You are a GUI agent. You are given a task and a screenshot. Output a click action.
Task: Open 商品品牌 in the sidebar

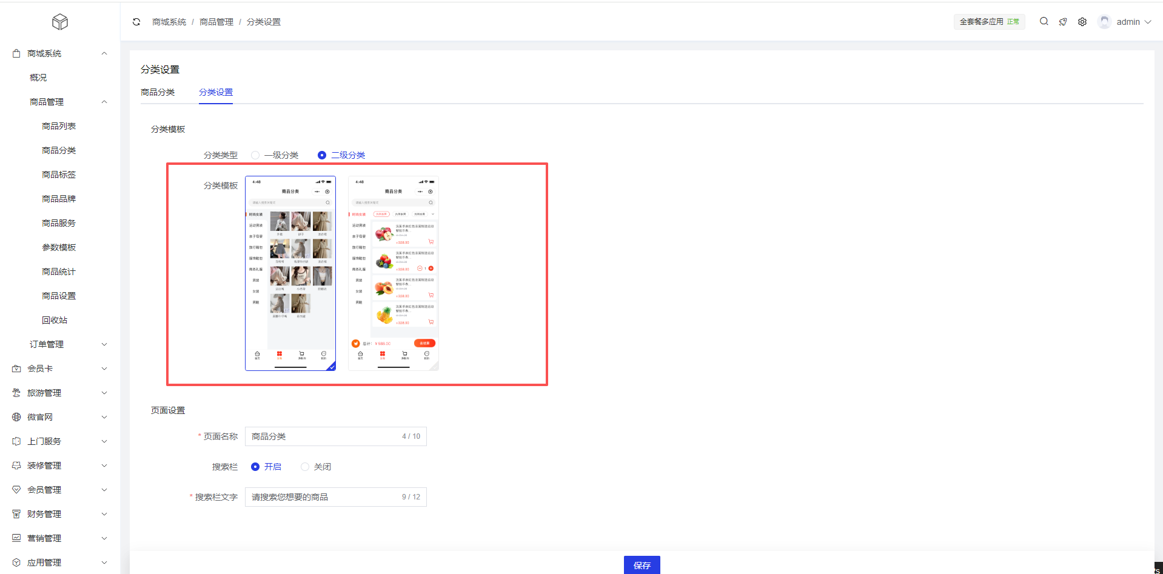pos(59,199)
